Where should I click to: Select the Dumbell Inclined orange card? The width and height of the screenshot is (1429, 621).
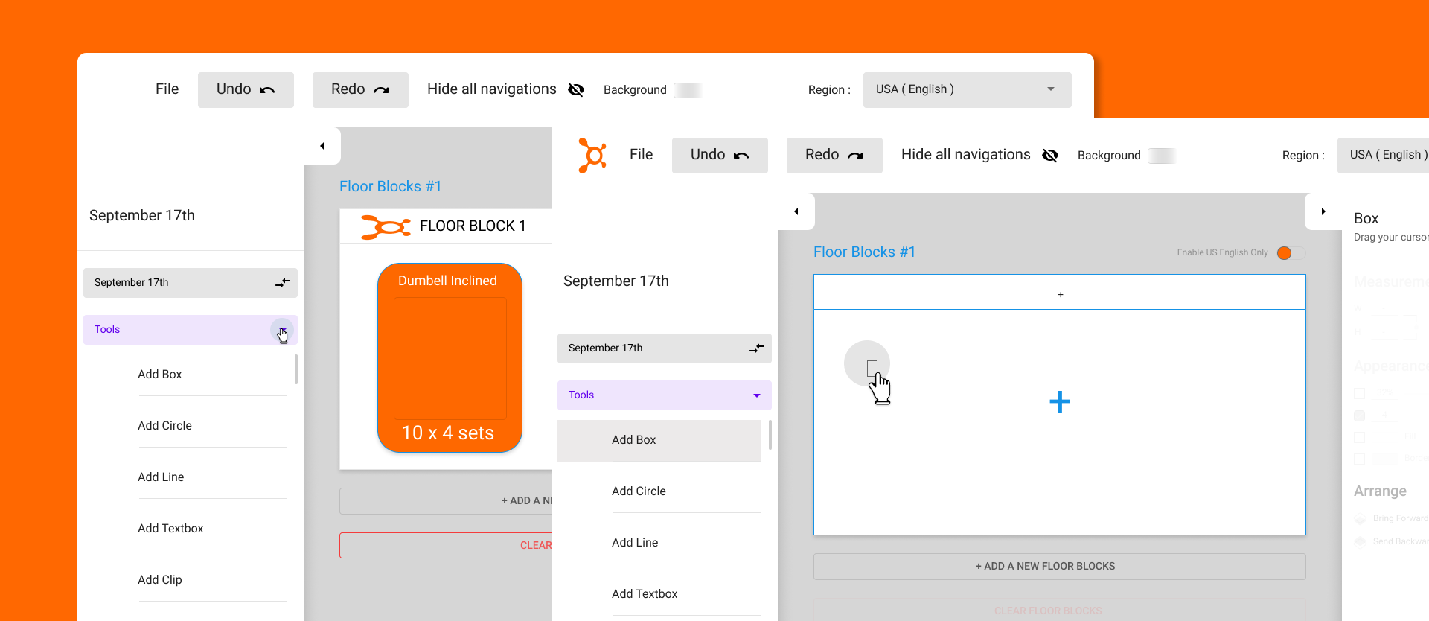point(450,358)
